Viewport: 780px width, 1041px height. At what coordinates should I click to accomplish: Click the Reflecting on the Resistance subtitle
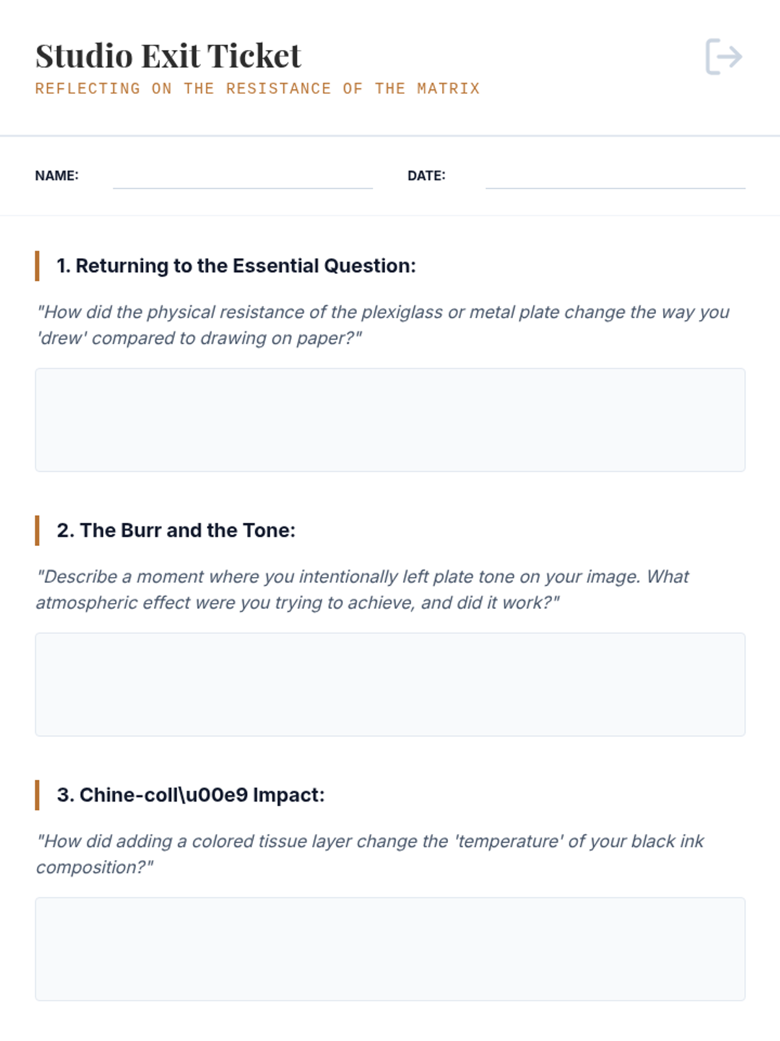tap(257, 88)
